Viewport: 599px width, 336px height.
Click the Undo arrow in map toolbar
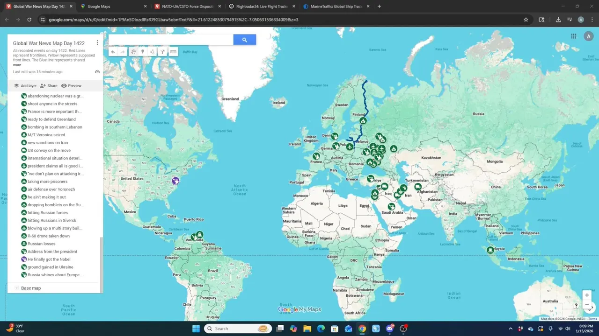pos(113,52)
